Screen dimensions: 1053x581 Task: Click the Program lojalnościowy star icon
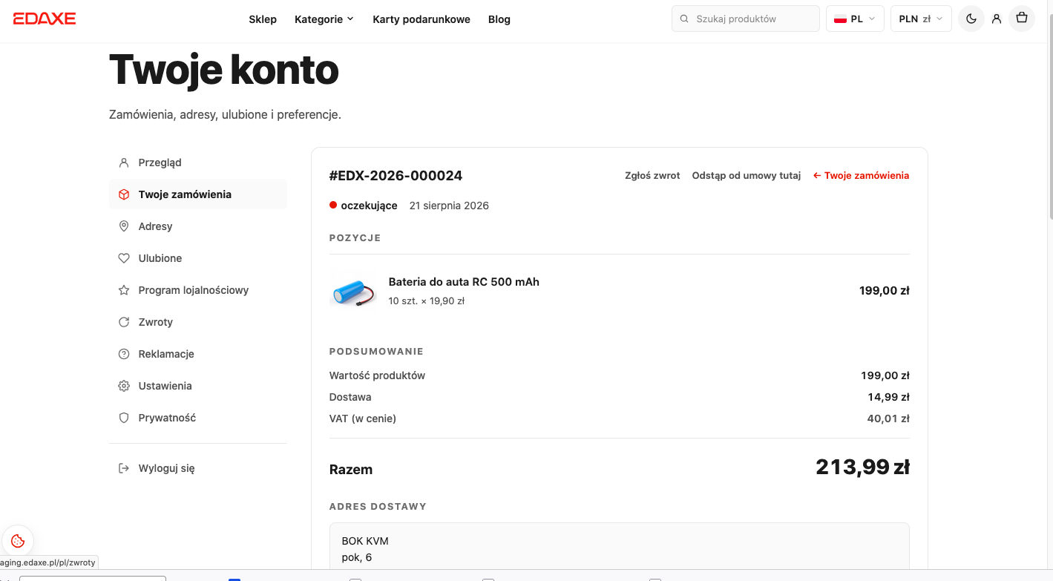124,290
